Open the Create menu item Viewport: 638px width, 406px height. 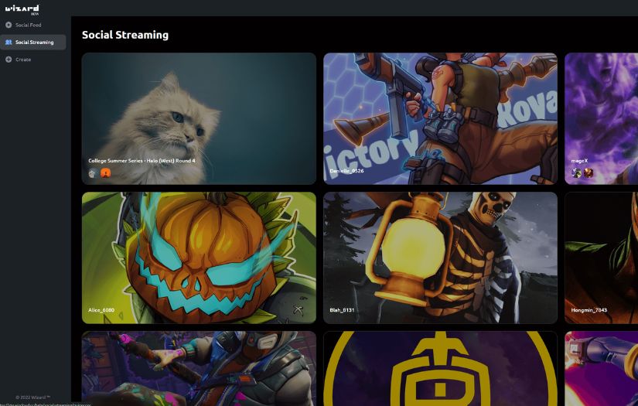pyautogui.click(x=33, y=60)
